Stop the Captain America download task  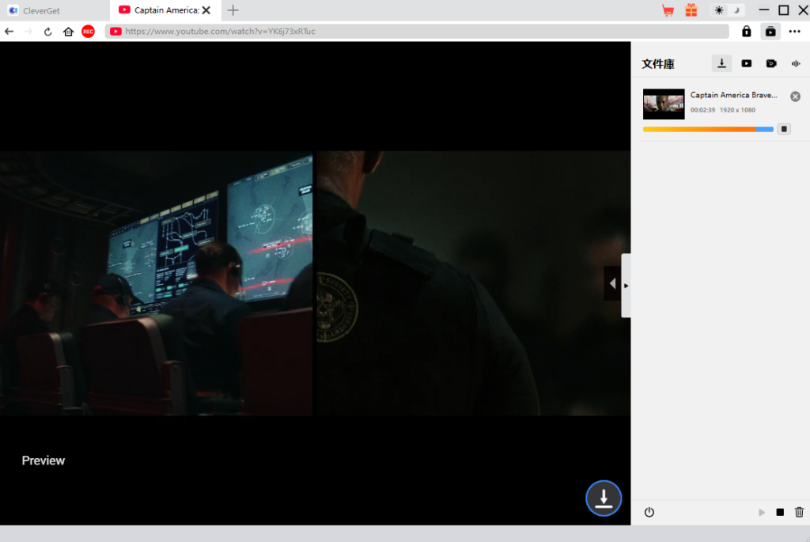tap(783, 128)
